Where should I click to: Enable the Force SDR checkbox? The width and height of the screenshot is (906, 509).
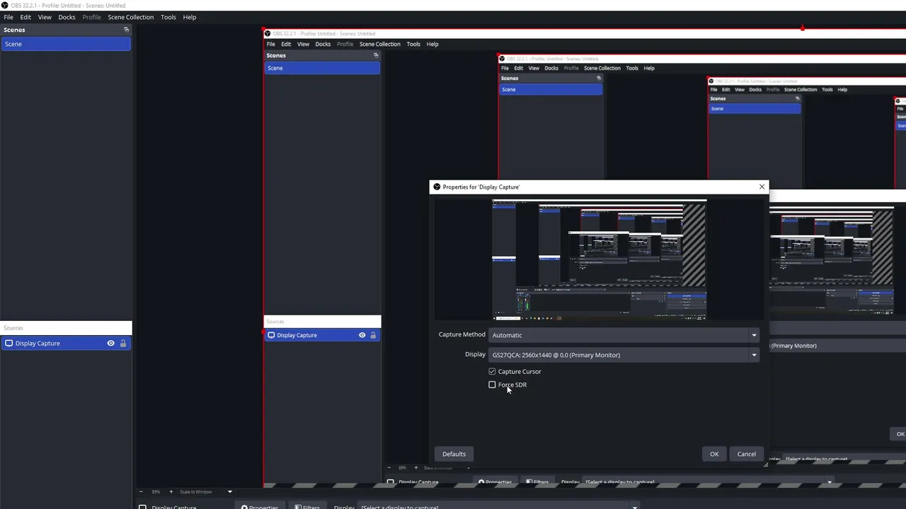click(x=492, y=385)
